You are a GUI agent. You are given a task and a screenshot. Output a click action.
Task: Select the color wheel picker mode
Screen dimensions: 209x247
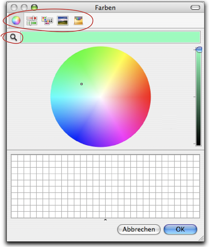click(x=16, y=21)
